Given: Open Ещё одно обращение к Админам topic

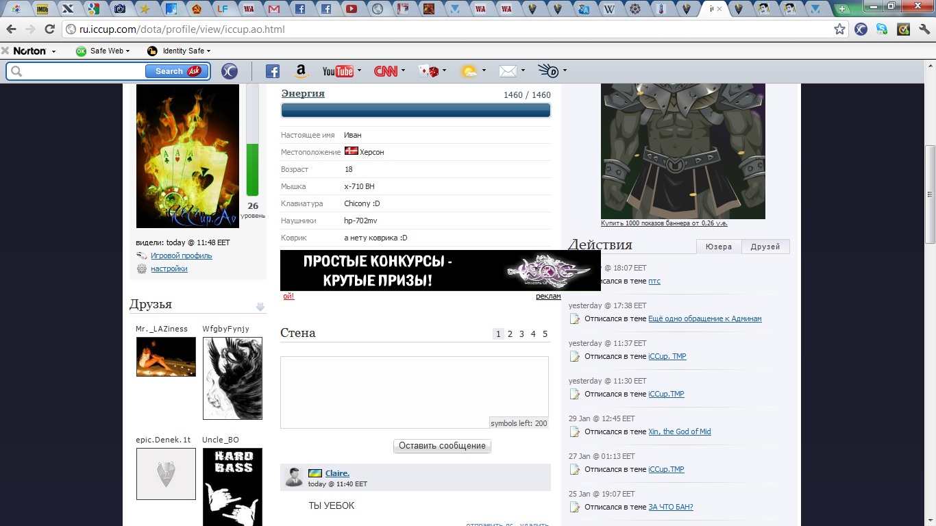Looking at the screenshot, I should (705, 318).
